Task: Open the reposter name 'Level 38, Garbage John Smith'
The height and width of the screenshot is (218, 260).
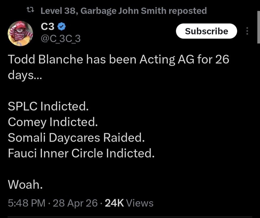Action: (x=103, y=11)
